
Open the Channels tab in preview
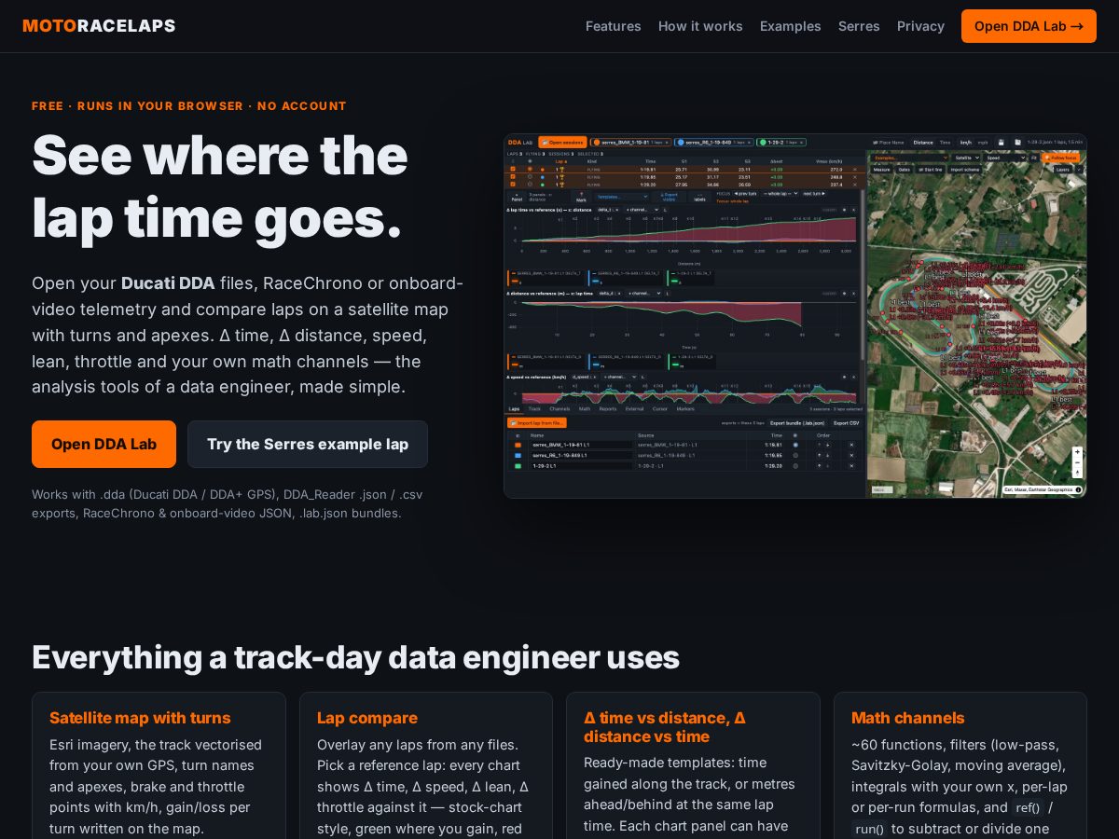[559, 408]
